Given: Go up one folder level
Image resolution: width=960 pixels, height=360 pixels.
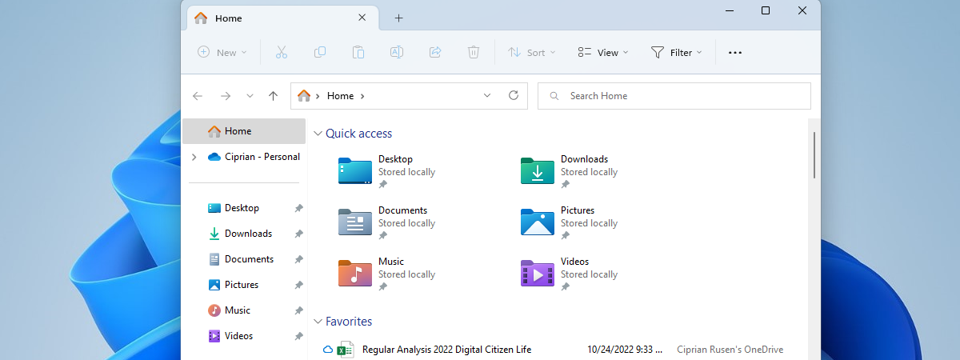Looking at the screenshot, I should tap(273, 96).
